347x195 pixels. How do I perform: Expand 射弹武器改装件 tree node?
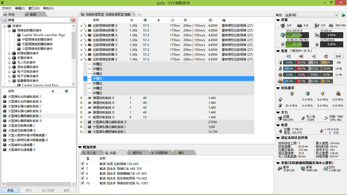coord(9,53)
